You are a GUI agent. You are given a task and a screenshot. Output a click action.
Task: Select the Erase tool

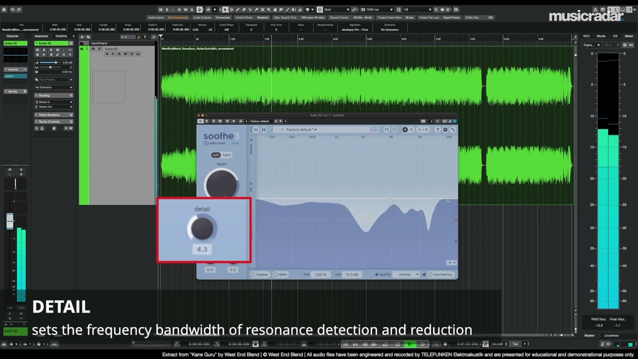tap(244, 9)
